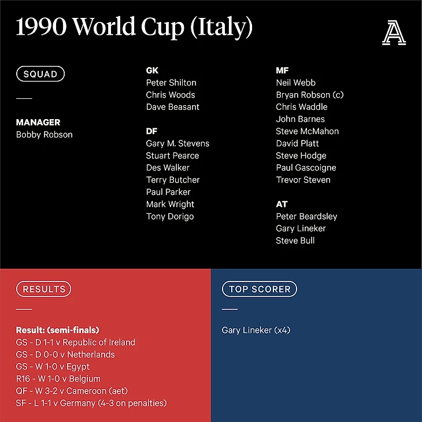
Task: Click the GK position heading
Action: coord(152,71)
